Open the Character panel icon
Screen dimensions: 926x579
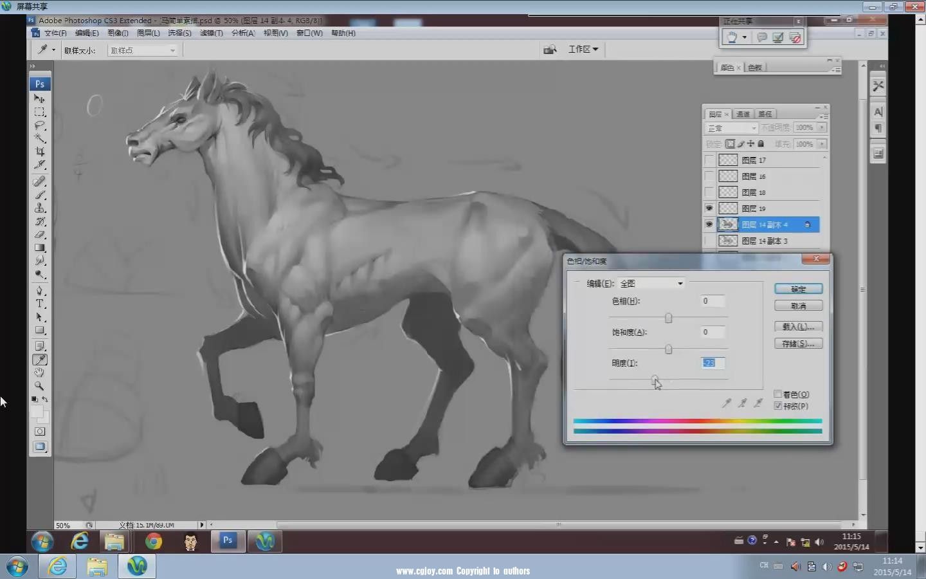coord(878,112)
